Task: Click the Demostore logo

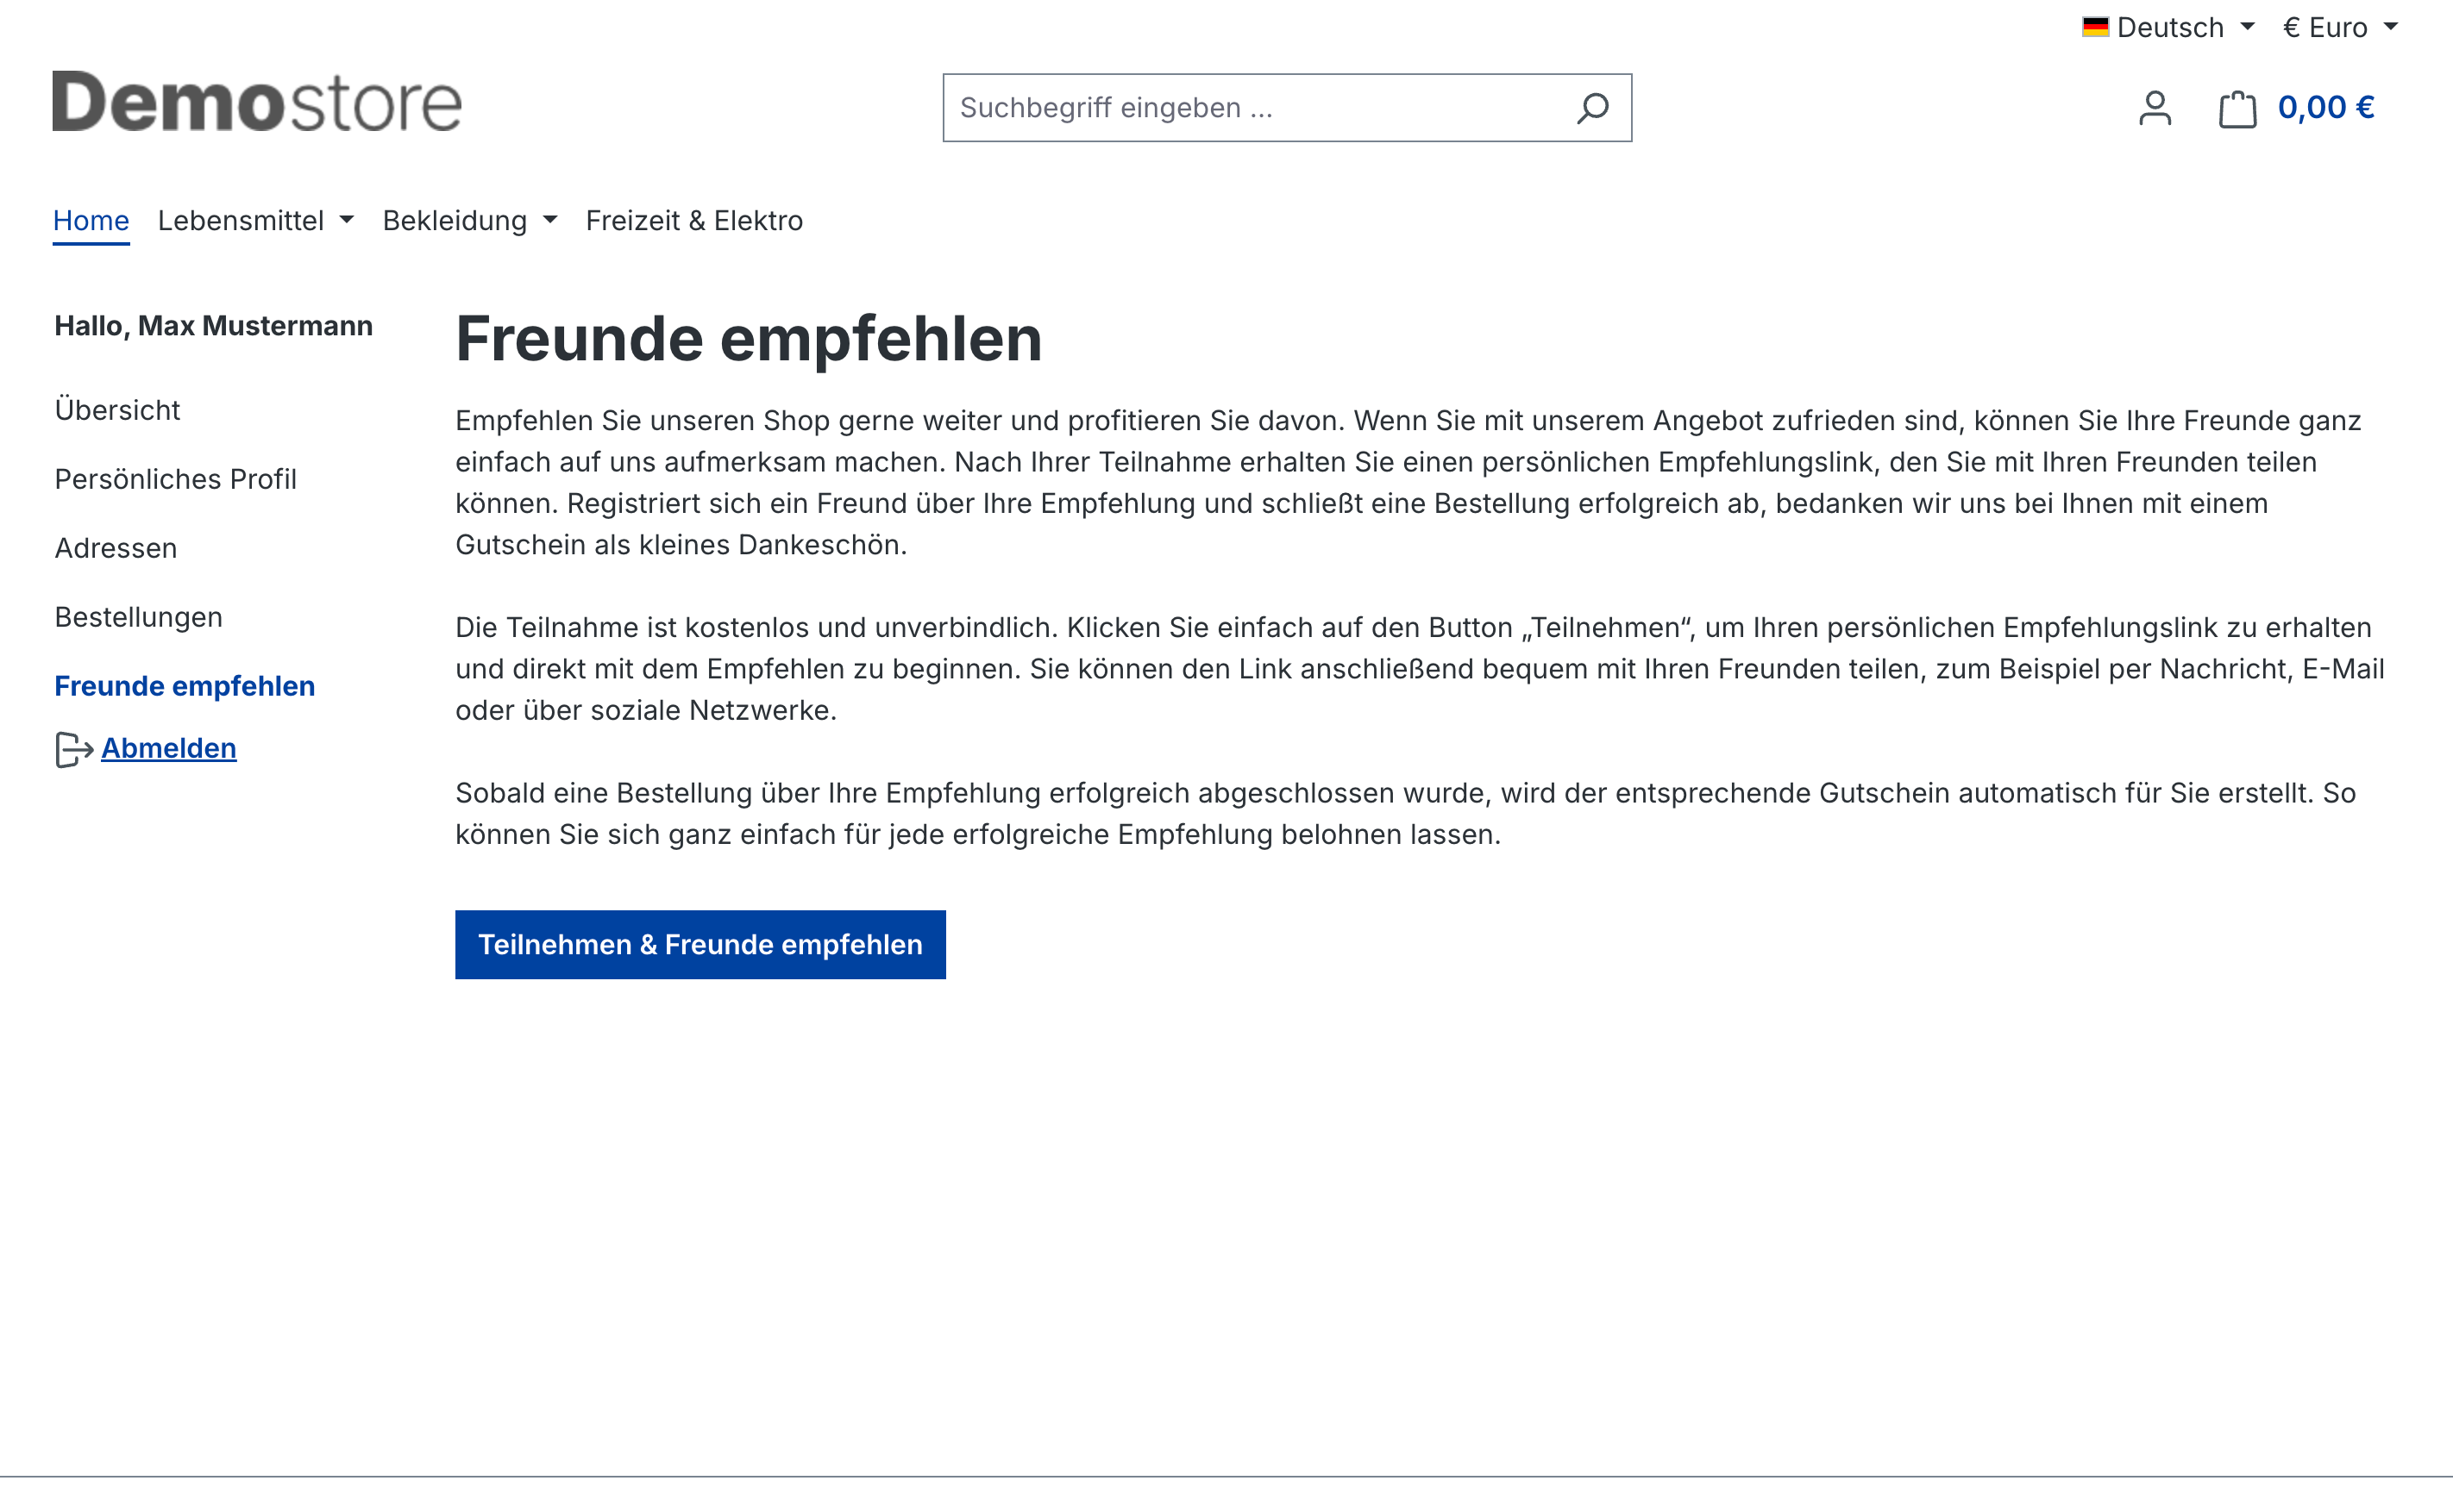Action: (257, 101)
